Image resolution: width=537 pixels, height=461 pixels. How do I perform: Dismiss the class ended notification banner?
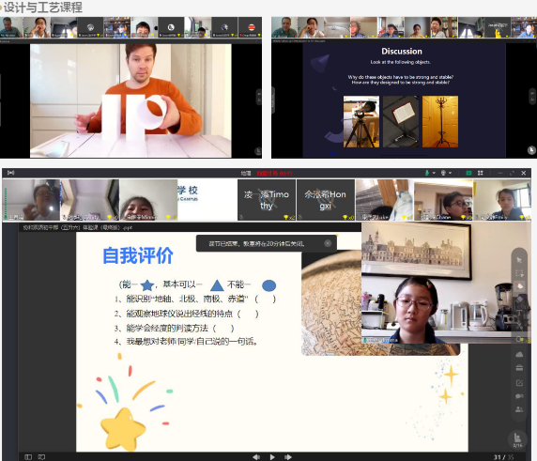[328, 243]
